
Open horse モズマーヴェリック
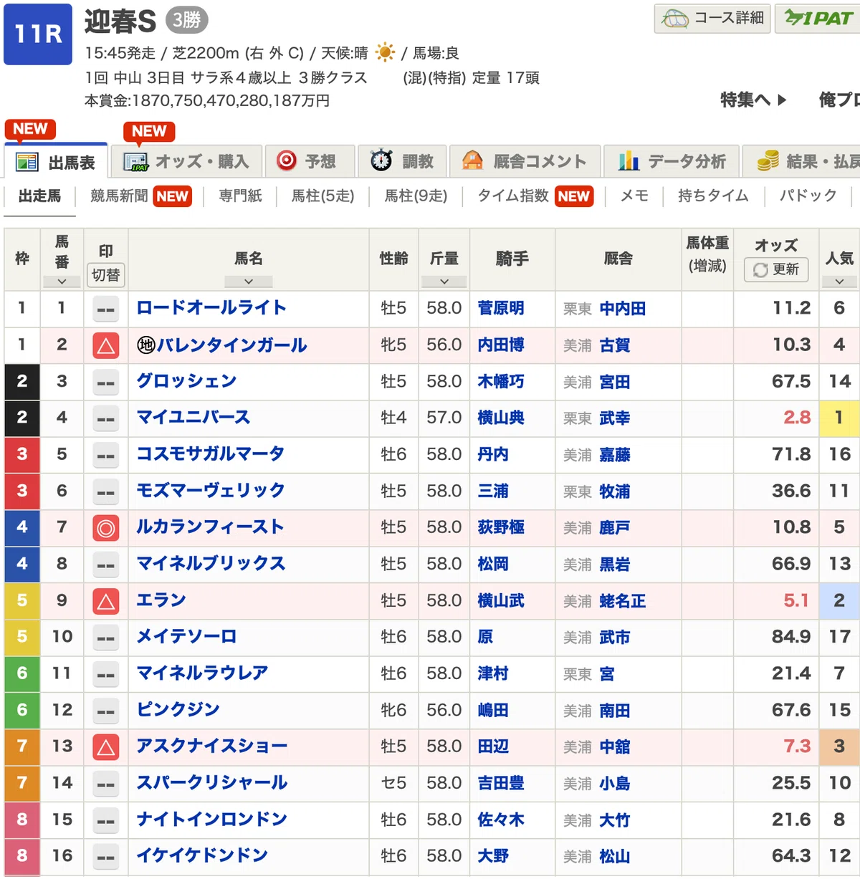(x=210, y=490)
